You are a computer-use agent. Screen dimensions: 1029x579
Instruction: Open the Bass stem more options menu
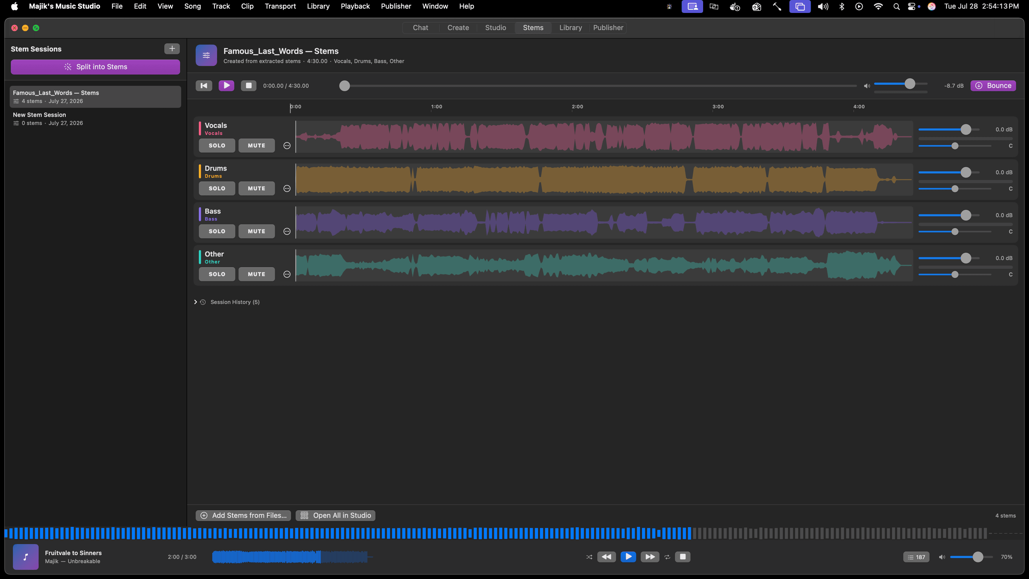287,231
